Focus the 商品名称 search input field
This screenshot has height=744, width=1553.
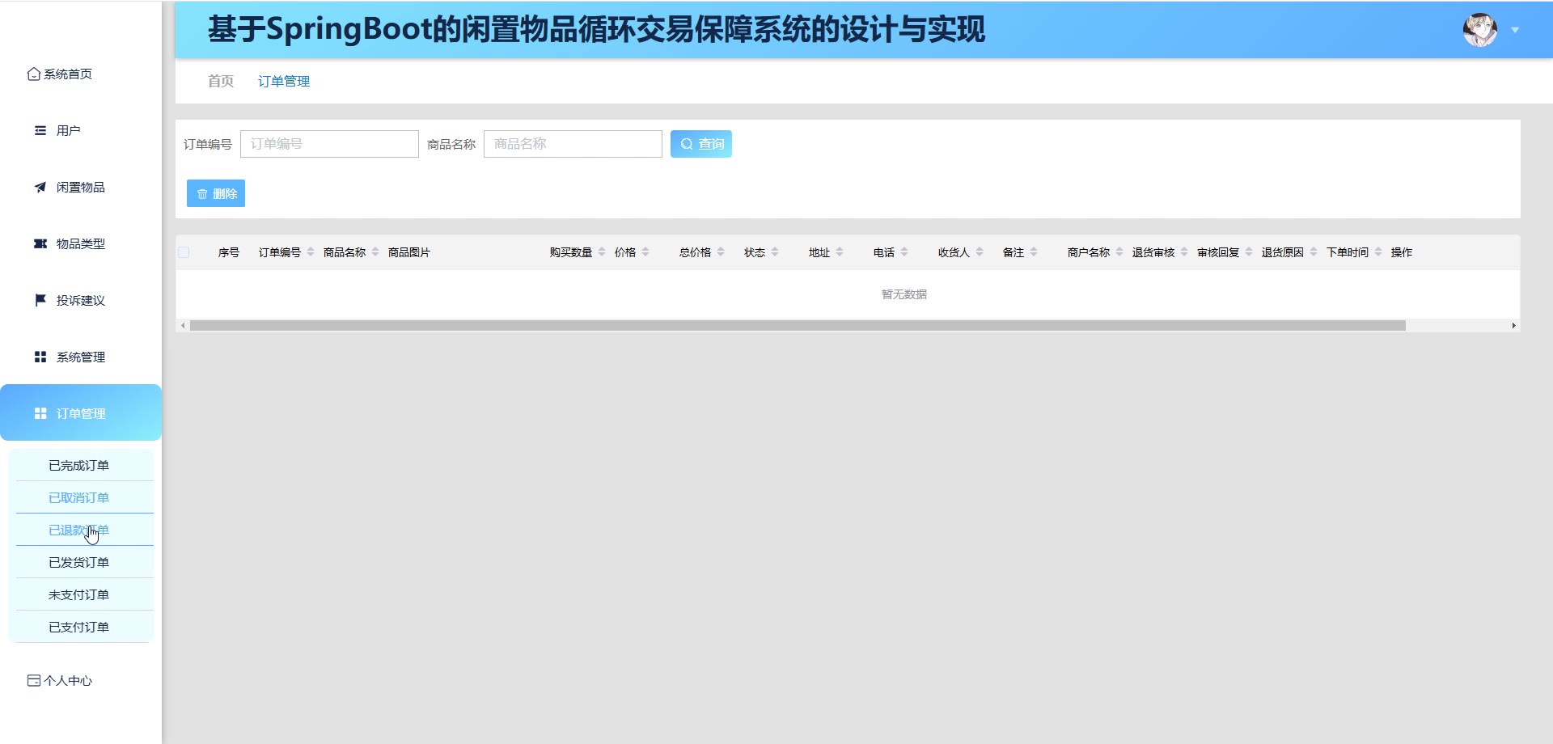(x=573, y=144)
